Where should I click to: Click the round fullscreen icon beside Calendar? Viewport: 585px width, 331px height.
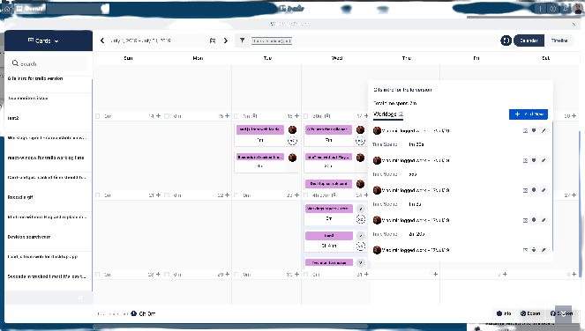[x=506, y=40]
